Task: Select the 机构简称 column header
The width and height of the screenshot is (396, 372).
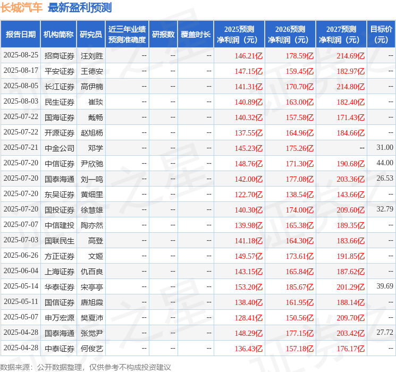Action: [x=58, y=35]
